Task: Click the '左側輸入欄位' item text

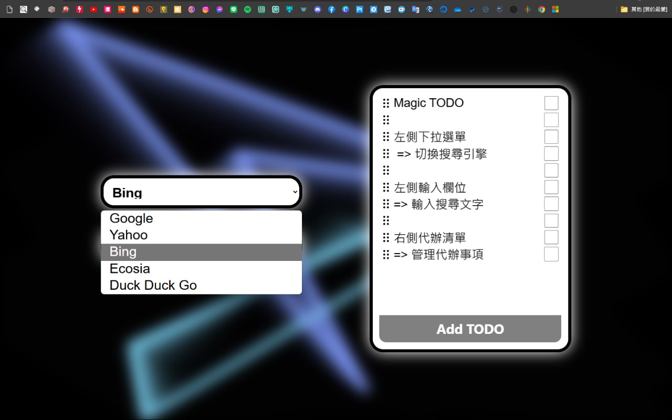Action: click(430, 187)
